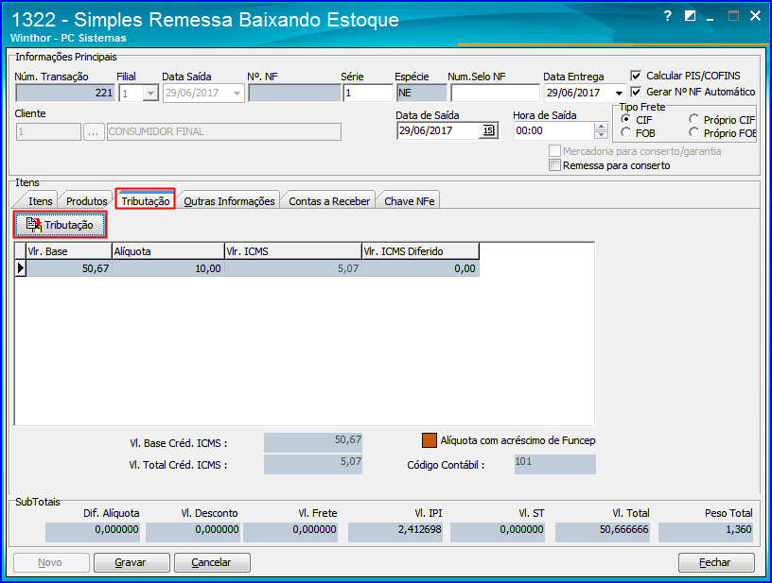Image resolution: width=772 pixels, height=583 pixels.
Task: Click the Data de Saída date field
Action: (x=438, y=130)
